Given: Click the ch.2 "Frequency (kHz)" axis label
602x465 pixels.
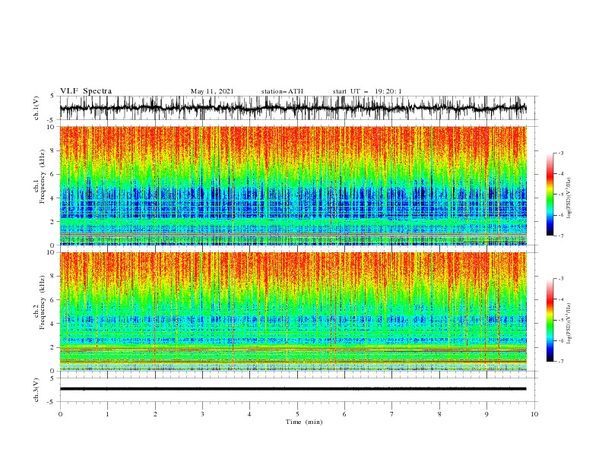Looking at the screenshot, I should coord(42,302).
